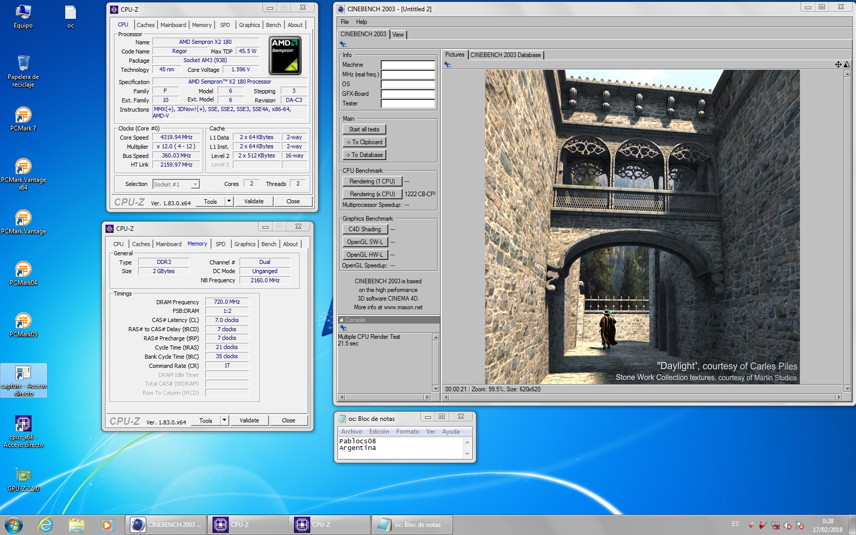Viewport: 856px width, 535px height.
Task: Open Graphics tab in lower CPU-Z window
Action: click(245, 244)
